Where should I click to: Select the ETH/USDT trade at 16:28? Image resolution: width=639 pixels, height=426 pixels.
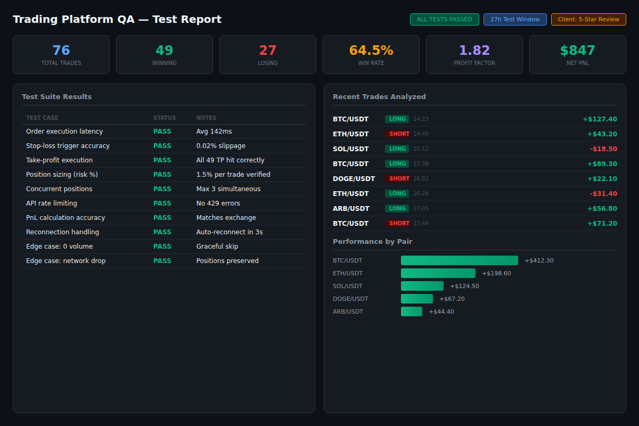pyautogui.click(x=475, y=194)
